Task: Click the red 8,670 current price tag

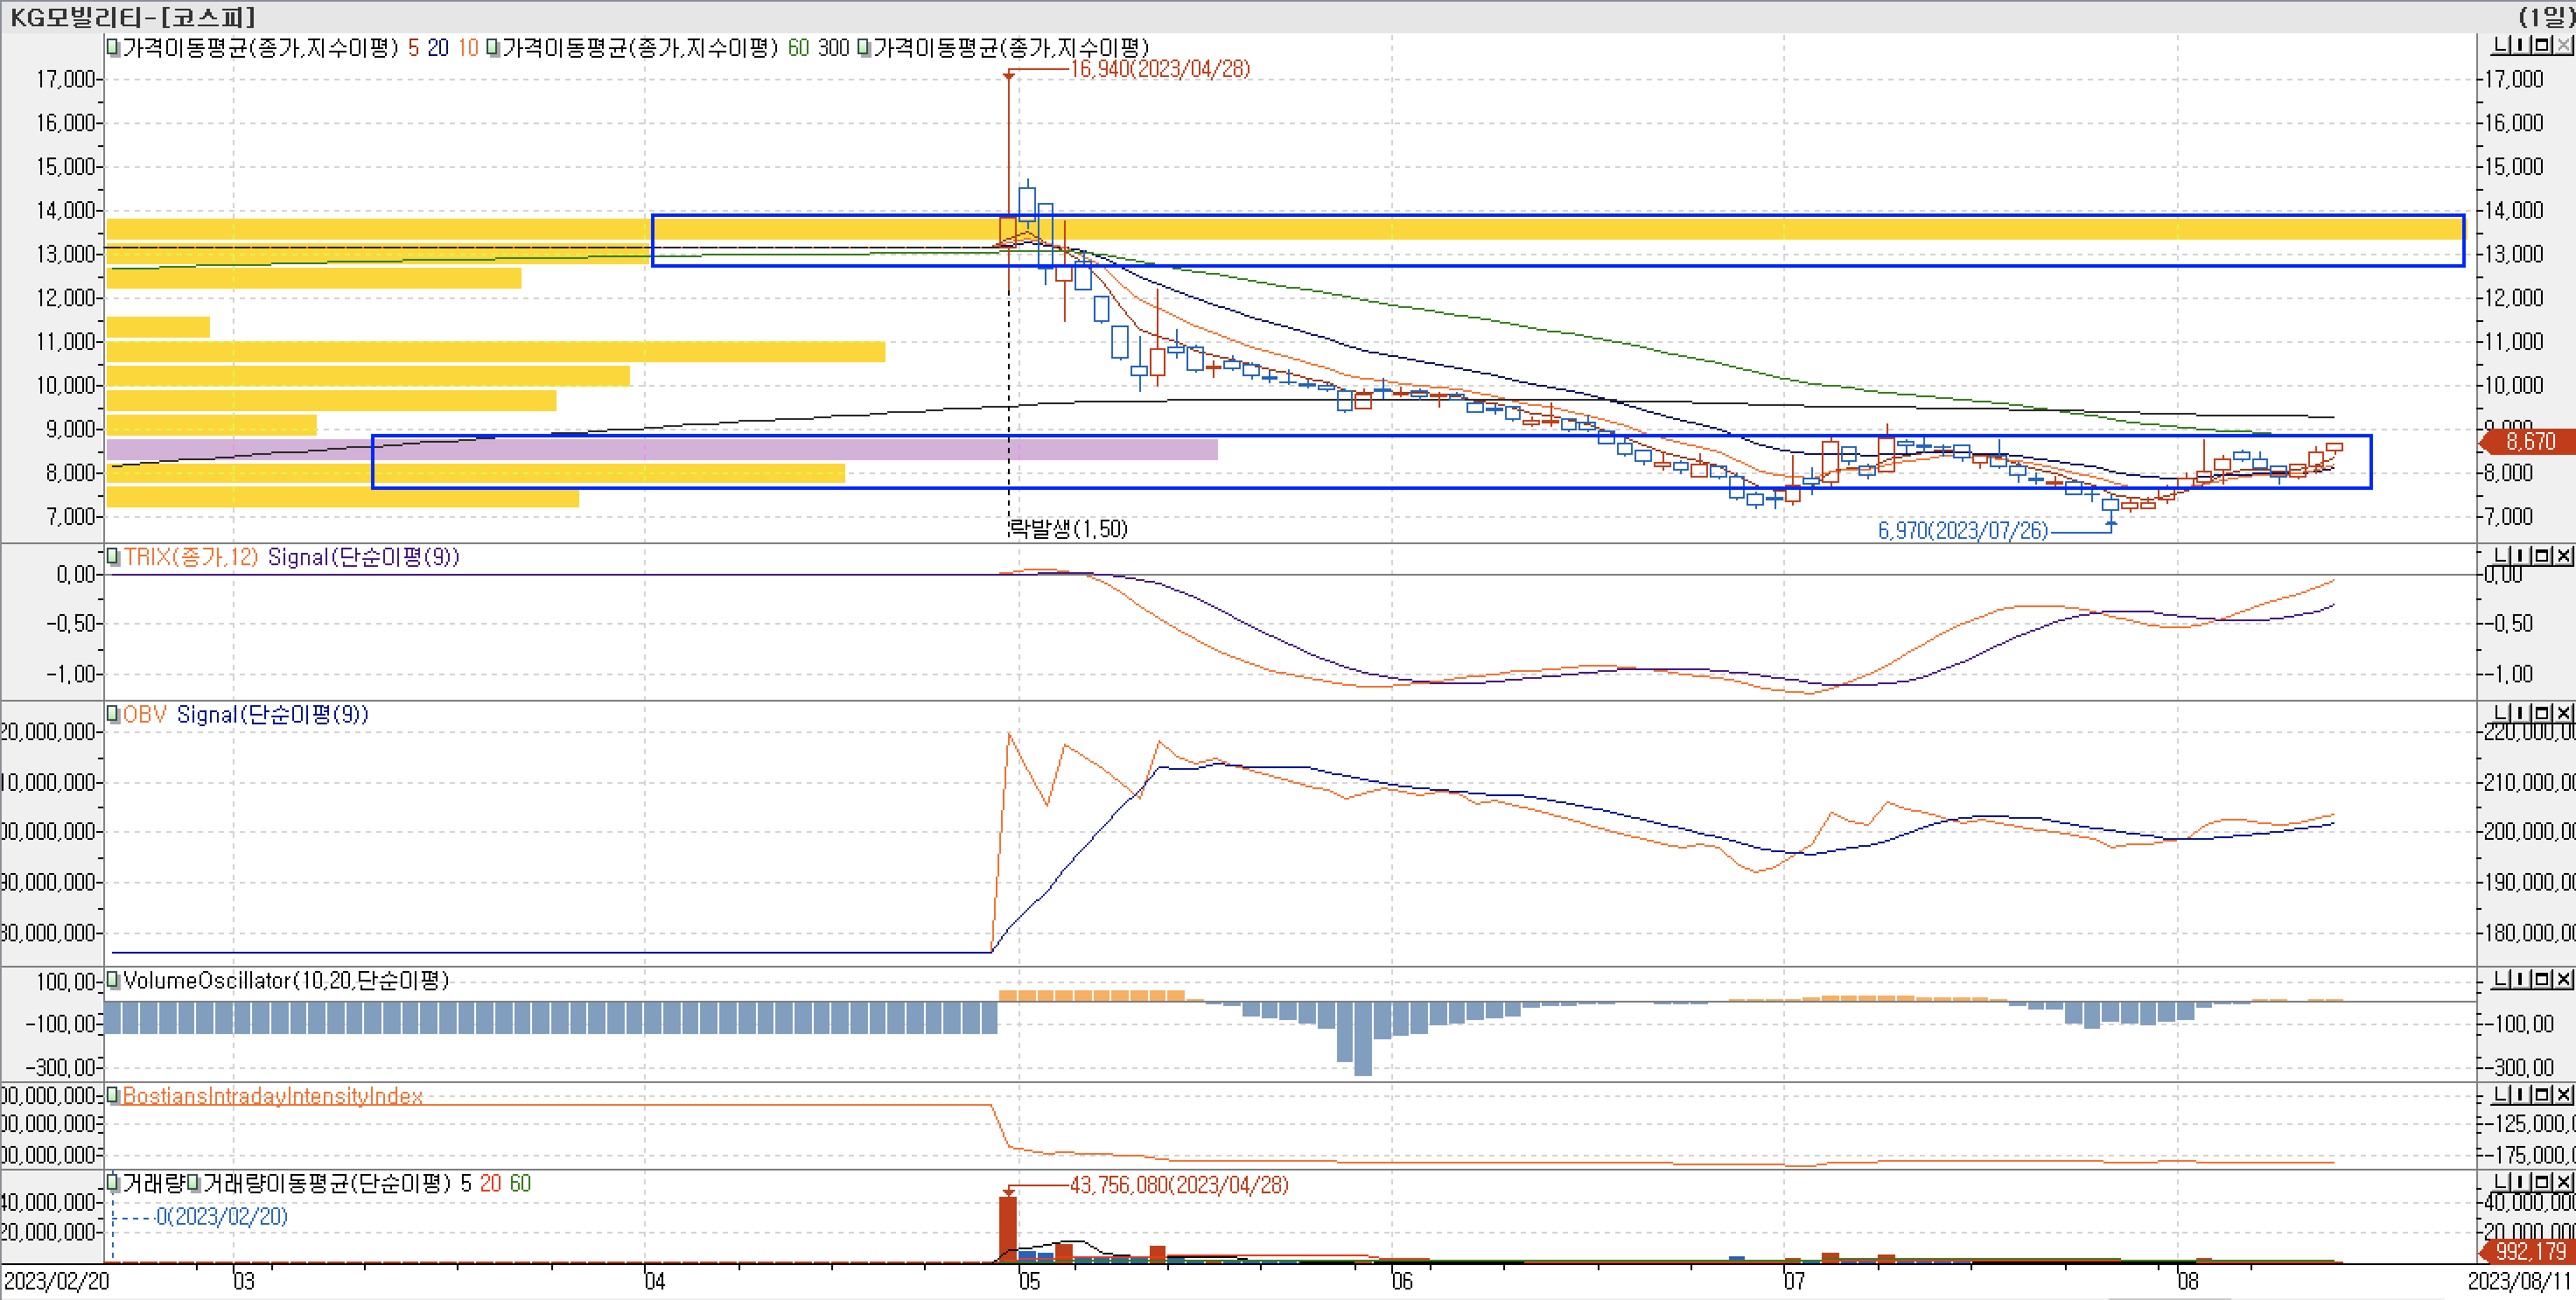Action: click(2530, 441)
